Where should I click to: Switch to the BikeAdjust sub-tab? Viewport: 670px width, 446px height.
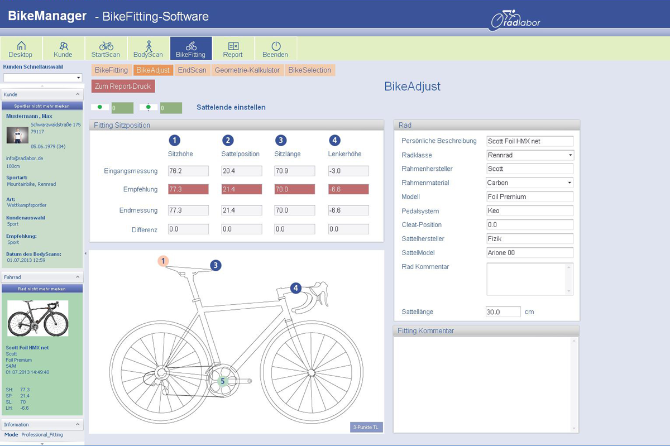click(x=153, y=70)
